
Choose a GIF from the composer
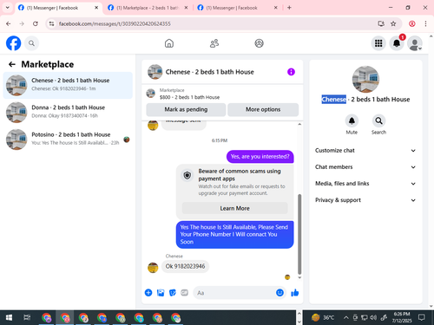point(185,293)
